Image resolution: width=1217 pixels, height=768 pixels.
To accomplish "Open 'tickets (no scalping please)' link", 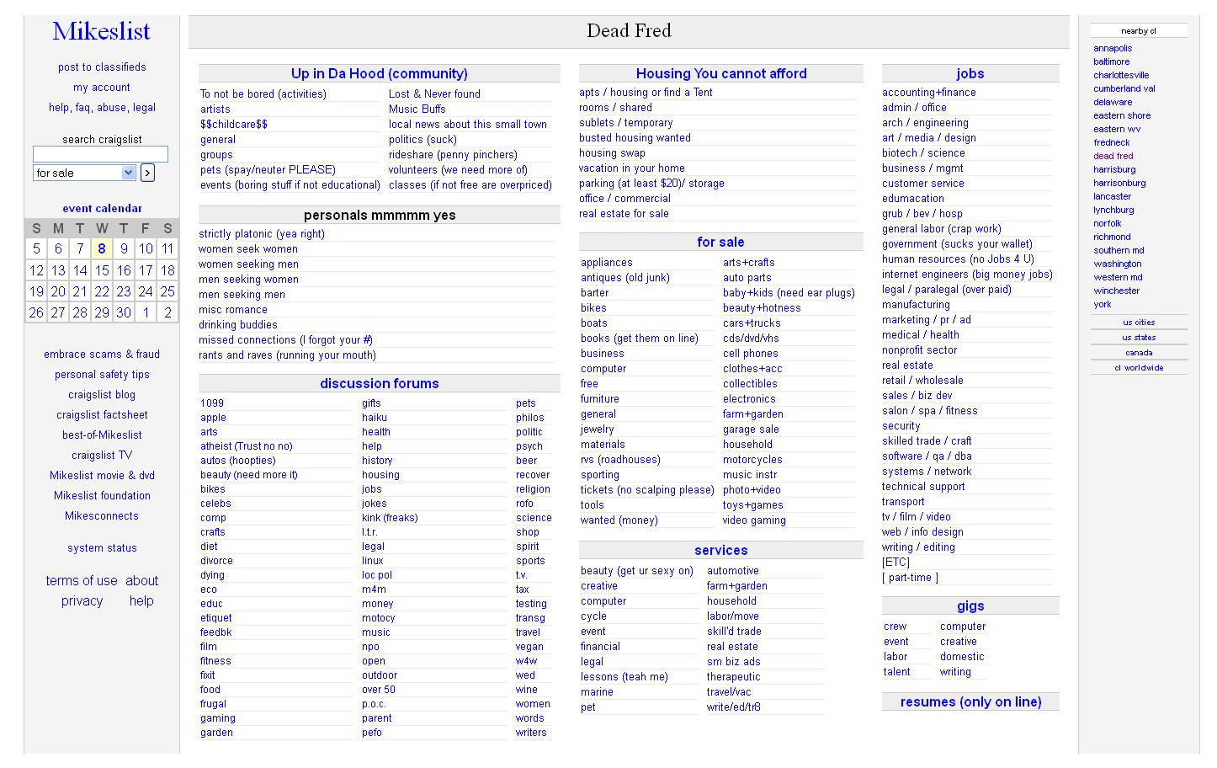I will (647, 490).
